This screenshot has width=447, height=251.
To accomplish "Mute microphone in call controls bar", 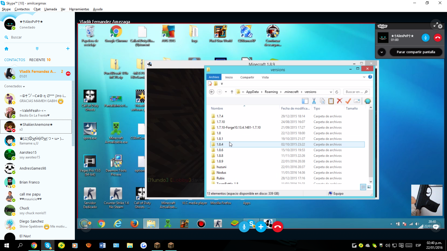I will coord(244,227).
